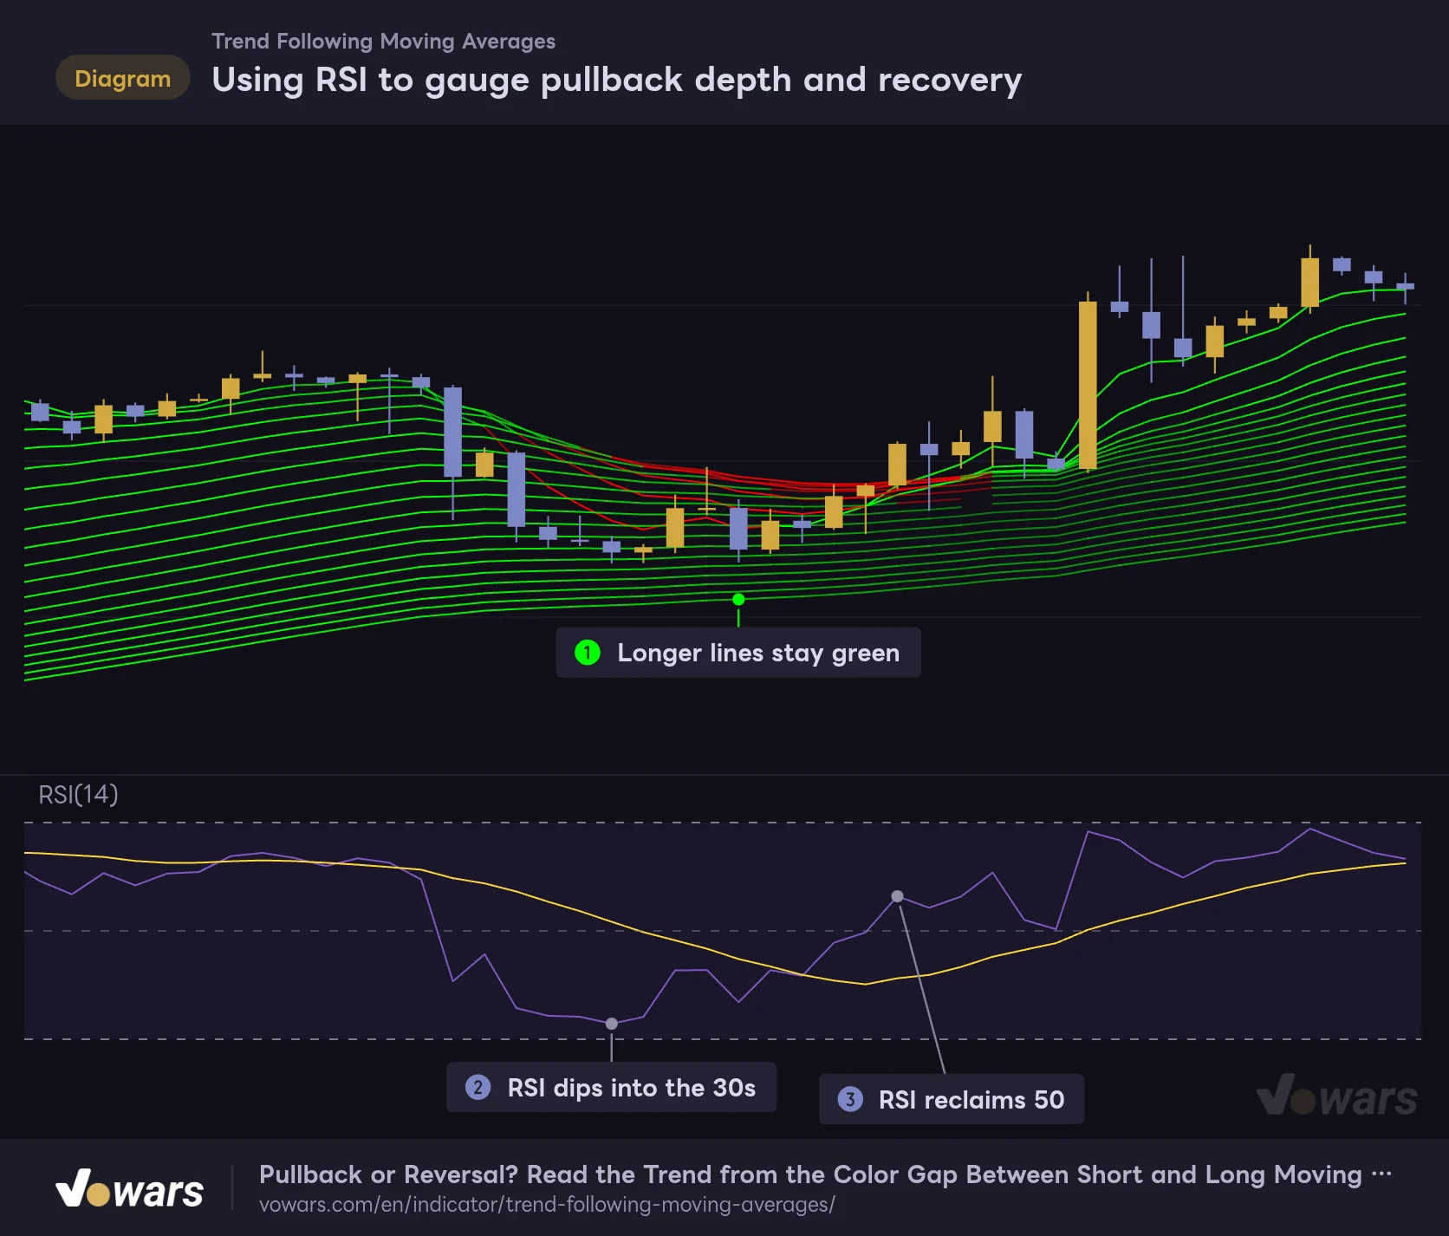The width and height of the screenshot is (1449, 1236).
Task: Open the vowars.com trend-following-moving-averages URL
Action: click(547, 1205)
